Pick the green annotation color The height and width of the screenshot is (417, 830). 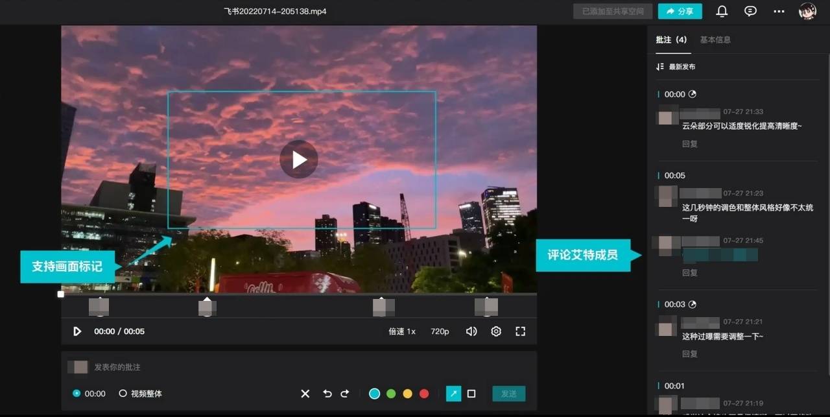pyautogui.click(x=391, y=394)
